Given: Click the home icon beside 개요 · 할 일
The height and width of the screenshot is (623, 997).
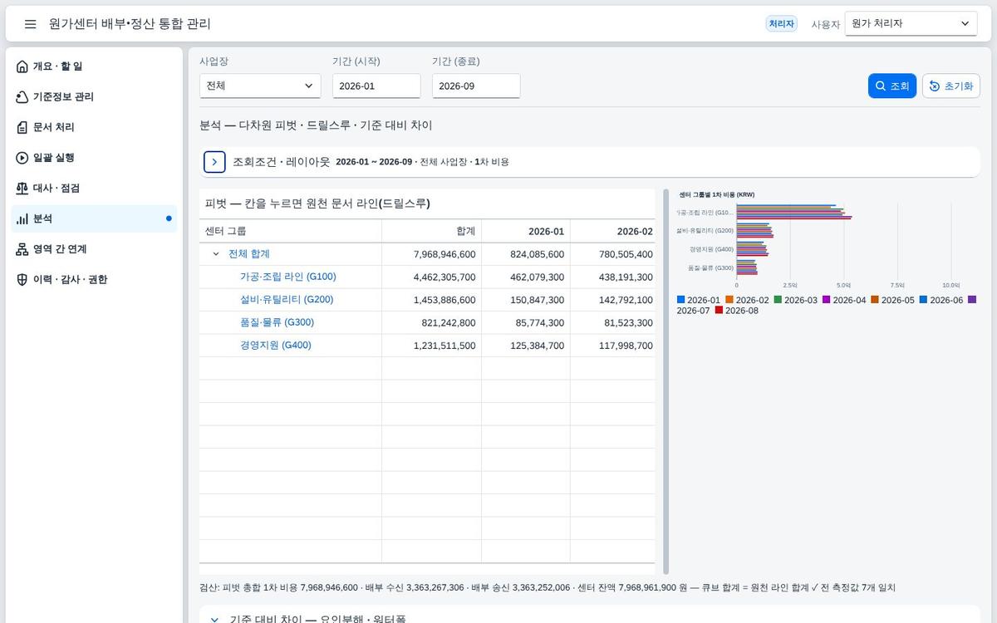Looking at the screenshot, I should click(22, 66).
